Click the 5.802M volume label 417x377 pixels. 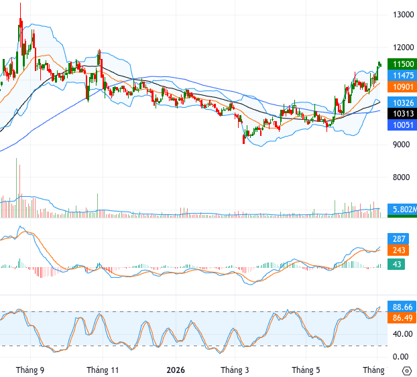[402, 210]
